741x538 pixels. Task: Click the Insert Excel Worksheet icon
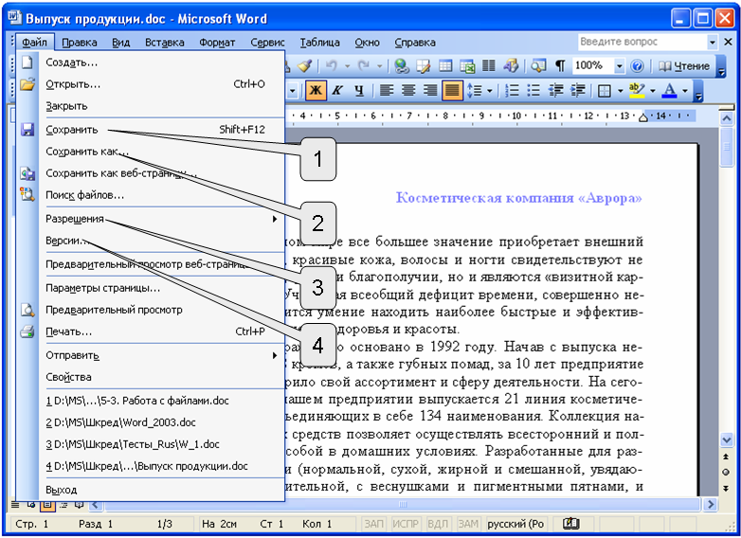click(467, 66)
